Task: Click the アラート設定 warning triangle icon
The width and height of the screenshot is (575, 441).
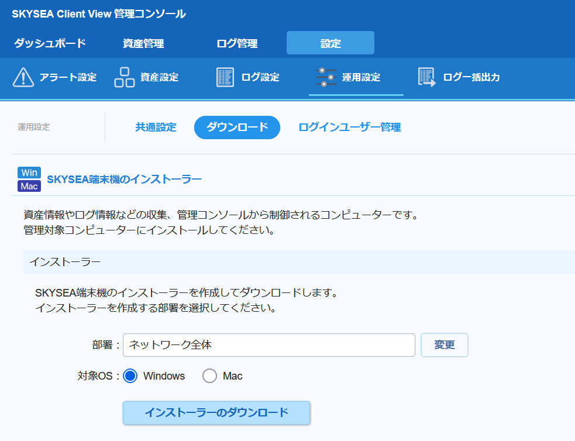Action: pos(23,77)
